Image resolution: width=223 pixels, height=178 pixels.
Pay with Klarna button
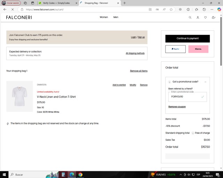click(x=198, y=49)
